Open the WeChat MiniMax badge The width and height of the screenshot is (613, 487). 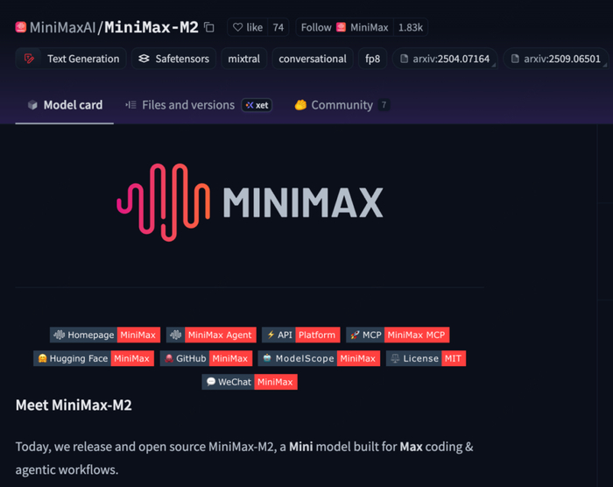tap(250, 382)
